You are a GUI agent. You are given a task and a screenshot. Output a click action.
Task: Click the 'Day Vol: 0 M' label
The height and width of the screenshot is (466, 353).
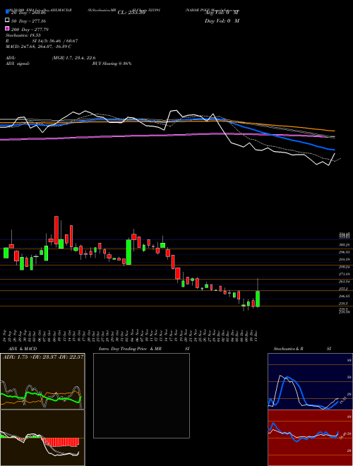(222, 20)
